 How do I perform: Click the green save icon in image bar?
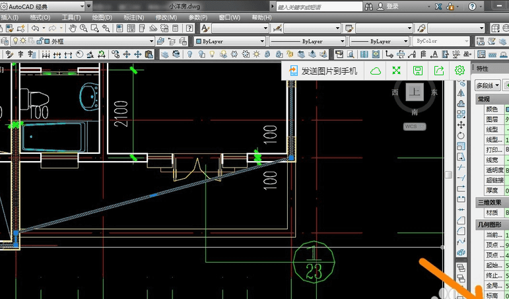pyautogui.click(x=417, y=71)
